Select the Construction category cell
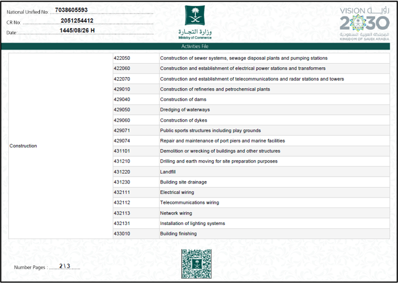 tap(61, 146)
